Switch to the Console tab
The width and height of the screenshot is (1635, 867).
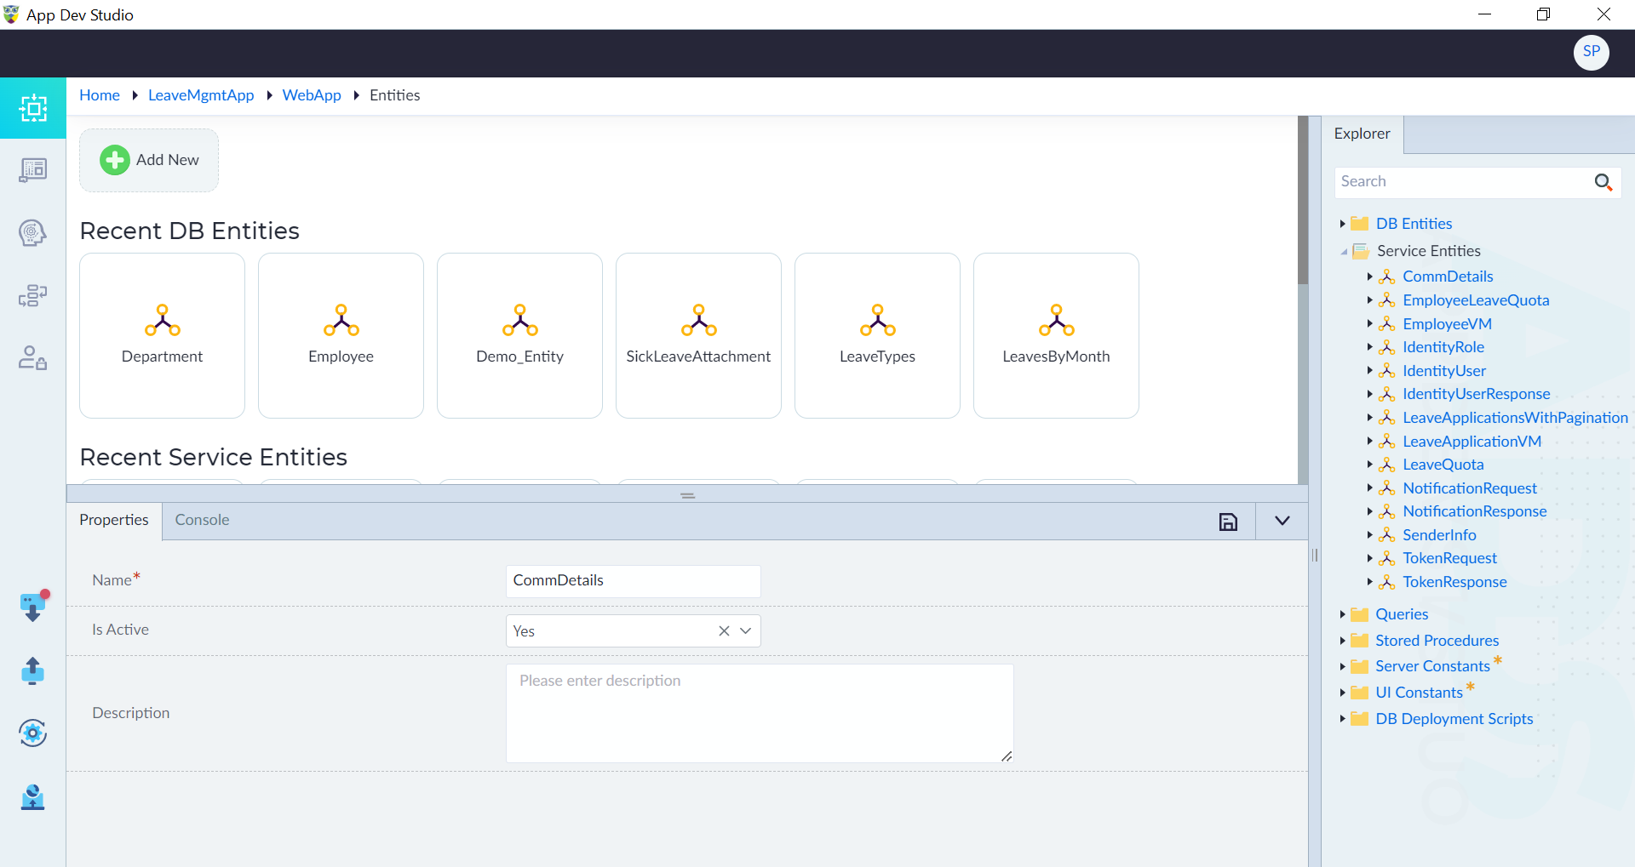coord(202,520)
